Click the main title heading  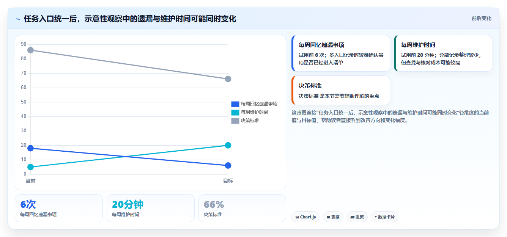(x=130, y=19)
